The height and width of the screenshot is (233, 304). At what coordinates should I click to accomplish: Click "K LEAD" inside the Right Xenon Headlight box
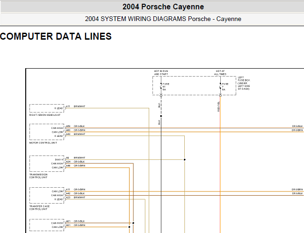59,108
